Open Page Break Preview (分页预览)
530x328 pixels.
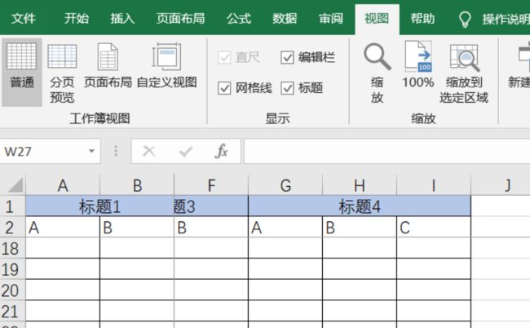(x=62, y=73)
